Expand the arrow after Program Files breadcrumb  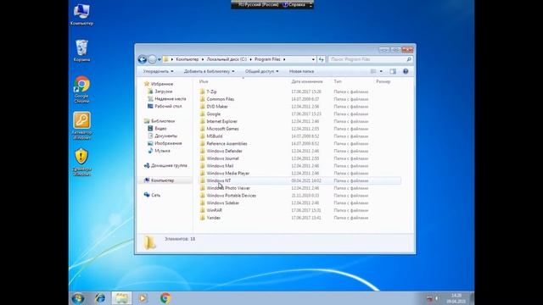click(x=284, y=59)
